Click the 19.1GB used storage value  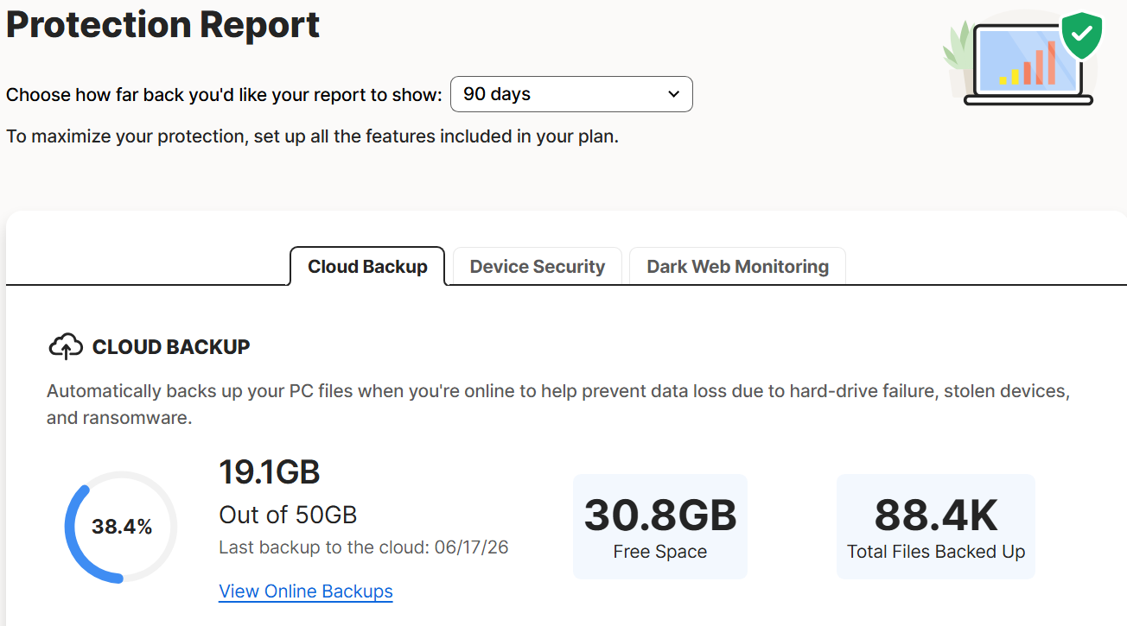click(270, 472)
